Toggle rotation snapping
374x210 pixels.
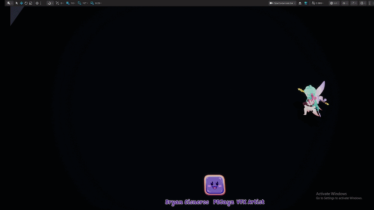(79, 3)
